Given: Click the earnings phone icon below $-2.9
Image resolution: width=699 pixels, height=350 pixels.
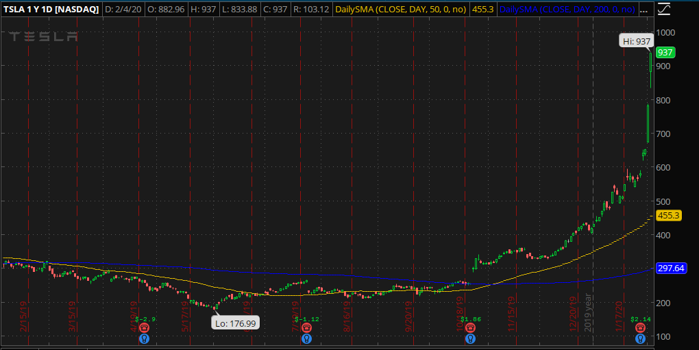Looking at the screenshot, I should (144, 328).
